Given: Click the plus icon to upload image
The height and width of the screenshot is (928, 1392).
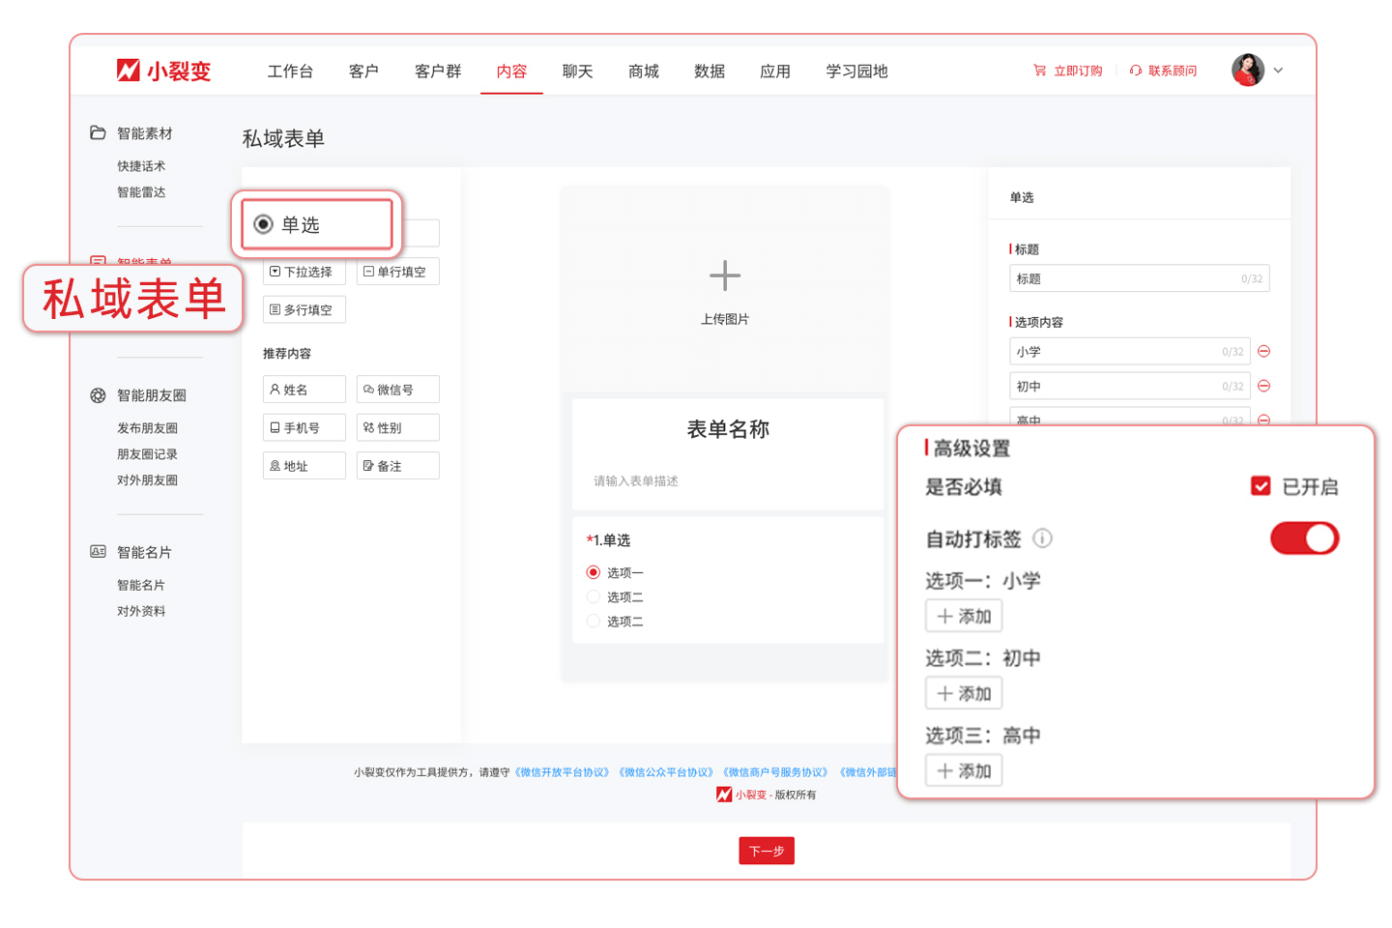Looking at the screenshot, I should (x=724, y=276).
